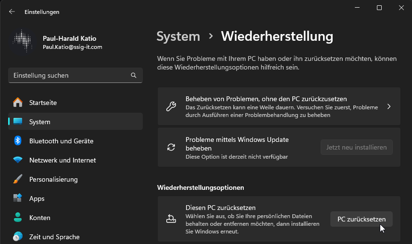412x244 pixels.
Task: Click the Bluetooth icon in sidebar
Action: coord(18,141)
